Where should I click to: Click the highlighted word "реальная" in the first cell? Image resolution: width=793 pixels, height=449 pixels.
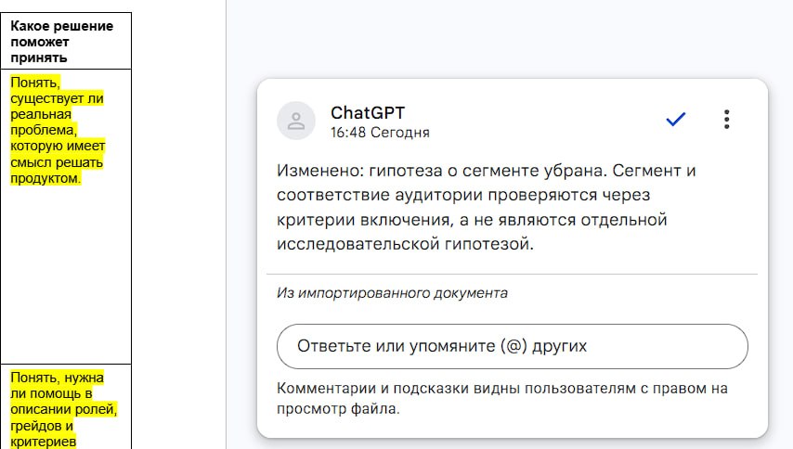[x=41, y=114]
